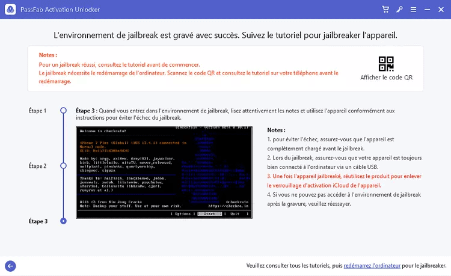Open the shopping cart purchase icon
This screenshot has width=451, height=276.
tap(385, 10)
